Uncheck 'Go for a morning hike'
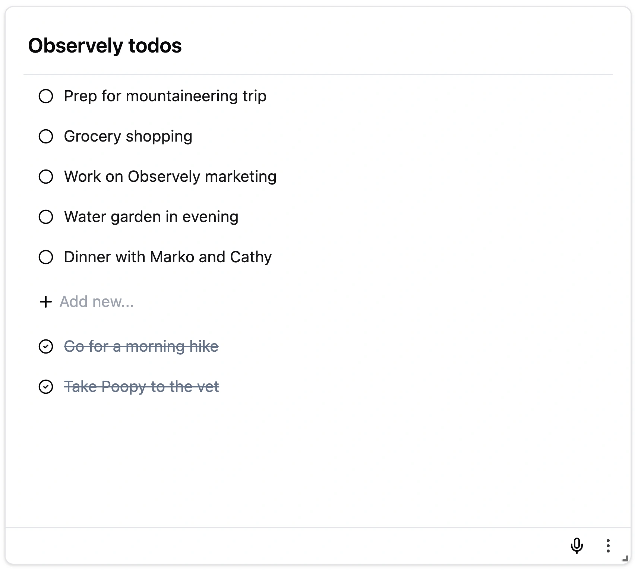The width and height of the screenshot is (638, 570). (46, 346)
